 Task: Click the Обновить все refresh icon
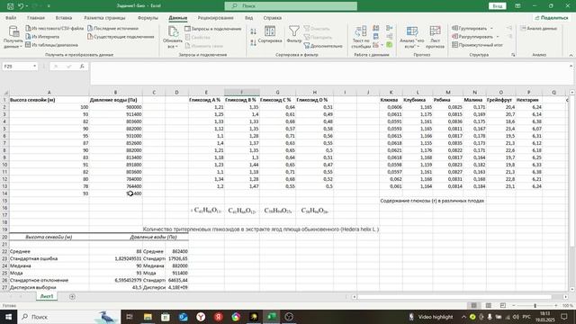[173, 31]
